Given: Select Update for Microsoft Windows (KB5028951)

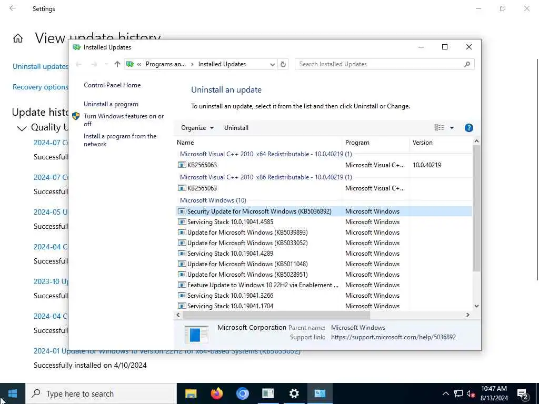Looking at the screenshot, I should coord(324,275).
